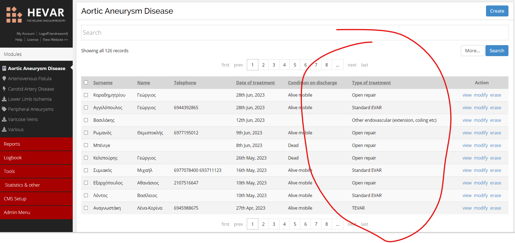
Task: Select the checkbox next to Ρωμανός
Action: [86, 133]
